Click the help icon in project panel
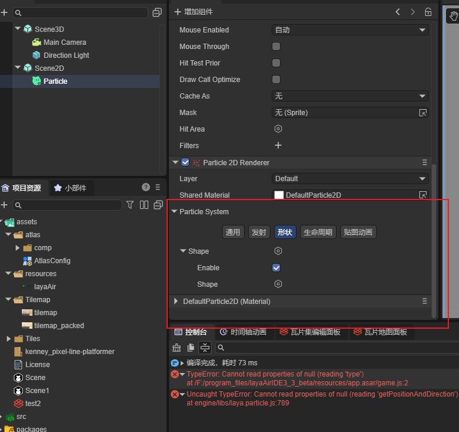 [146, 188]
